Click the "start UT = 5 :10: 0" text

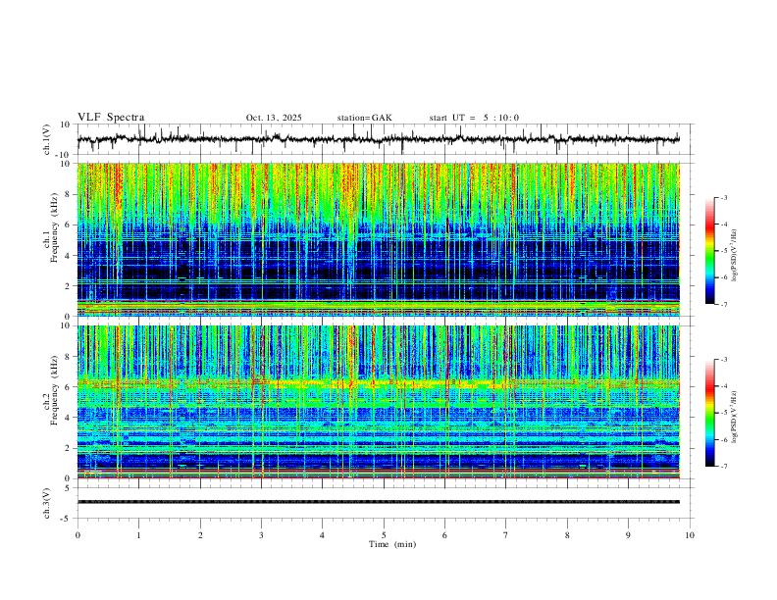474,118
